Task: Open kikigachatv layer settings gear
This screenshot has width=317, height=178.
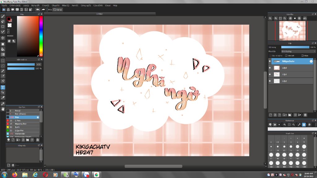Action: coord(311,61)
